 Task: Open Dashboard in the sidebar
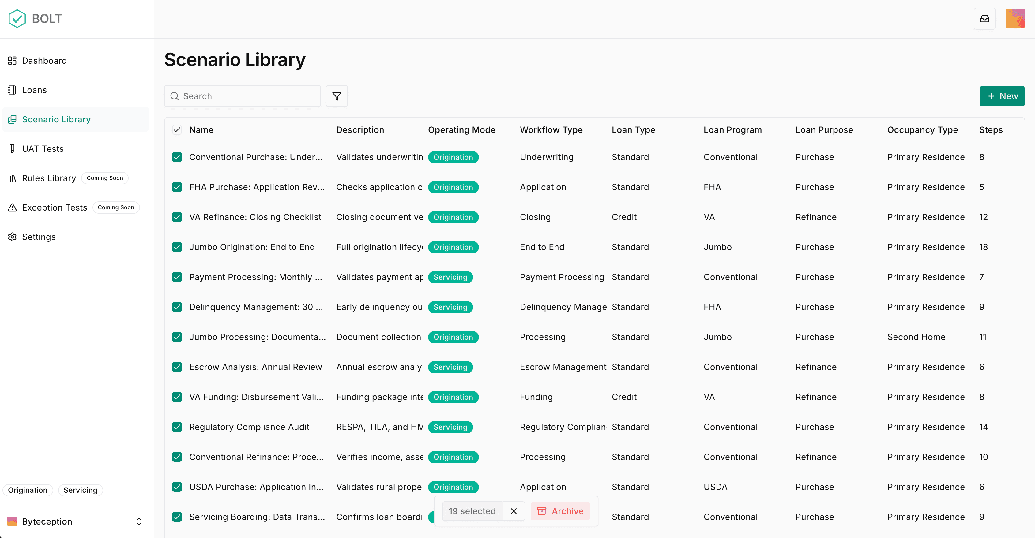[76, 61]
